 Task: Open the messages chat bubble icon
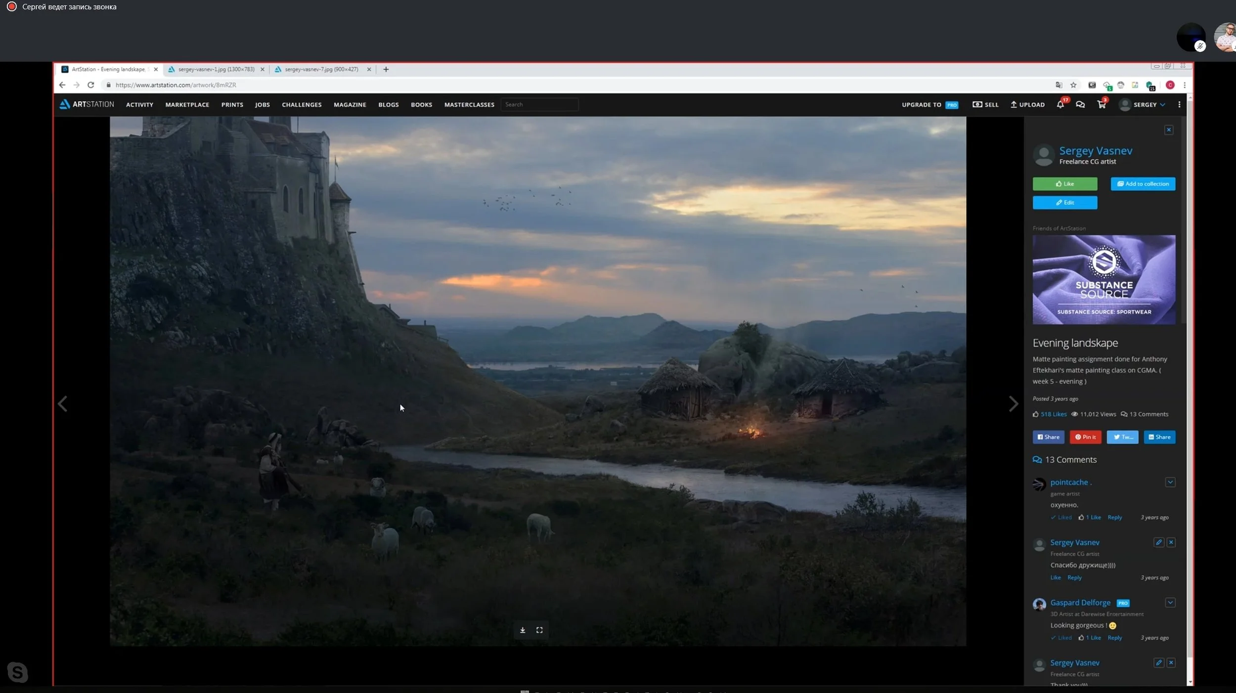(1080, 104)
